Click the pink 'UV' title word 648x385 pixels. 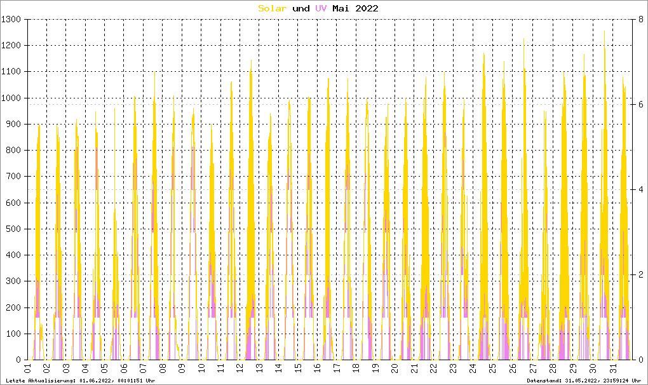pos(321,8)
